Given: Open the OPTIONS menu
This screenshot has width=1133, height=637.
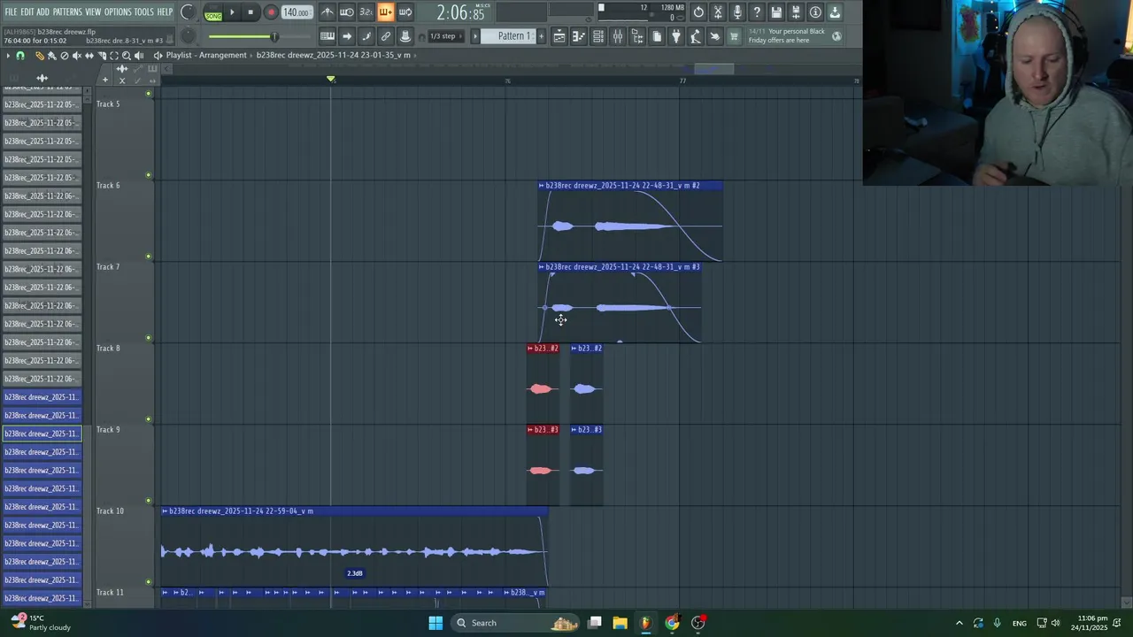Looking at the screenshot, I should click(118, 12).
